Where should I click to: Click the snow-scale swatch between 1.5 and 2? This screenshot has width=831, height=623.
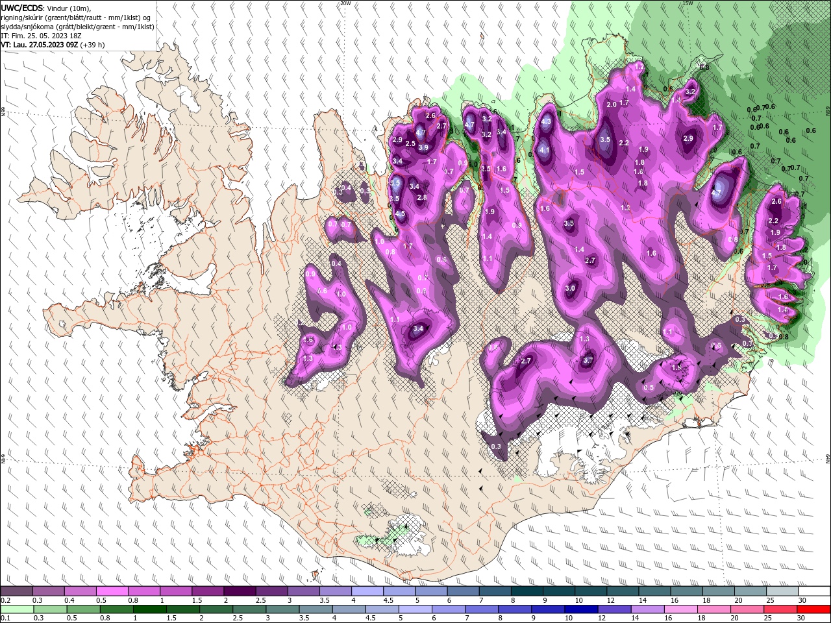(207, 591)
